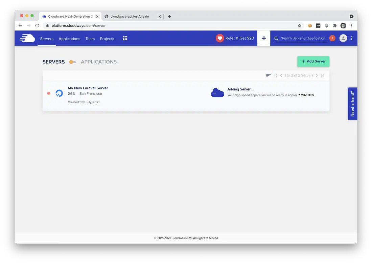
Task: Open a new browser tab
Action: pyautogui.click(x=169, y=16)
